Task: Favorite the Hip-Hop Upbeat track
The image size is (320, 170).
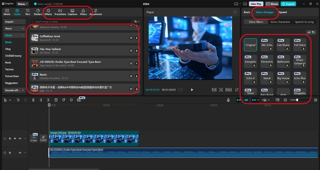Action: [131, 51]
